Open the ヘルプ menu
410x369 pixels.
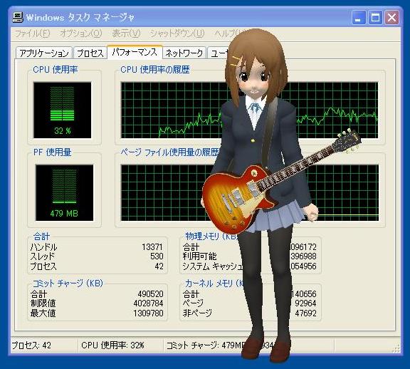(x=228, y=33)
